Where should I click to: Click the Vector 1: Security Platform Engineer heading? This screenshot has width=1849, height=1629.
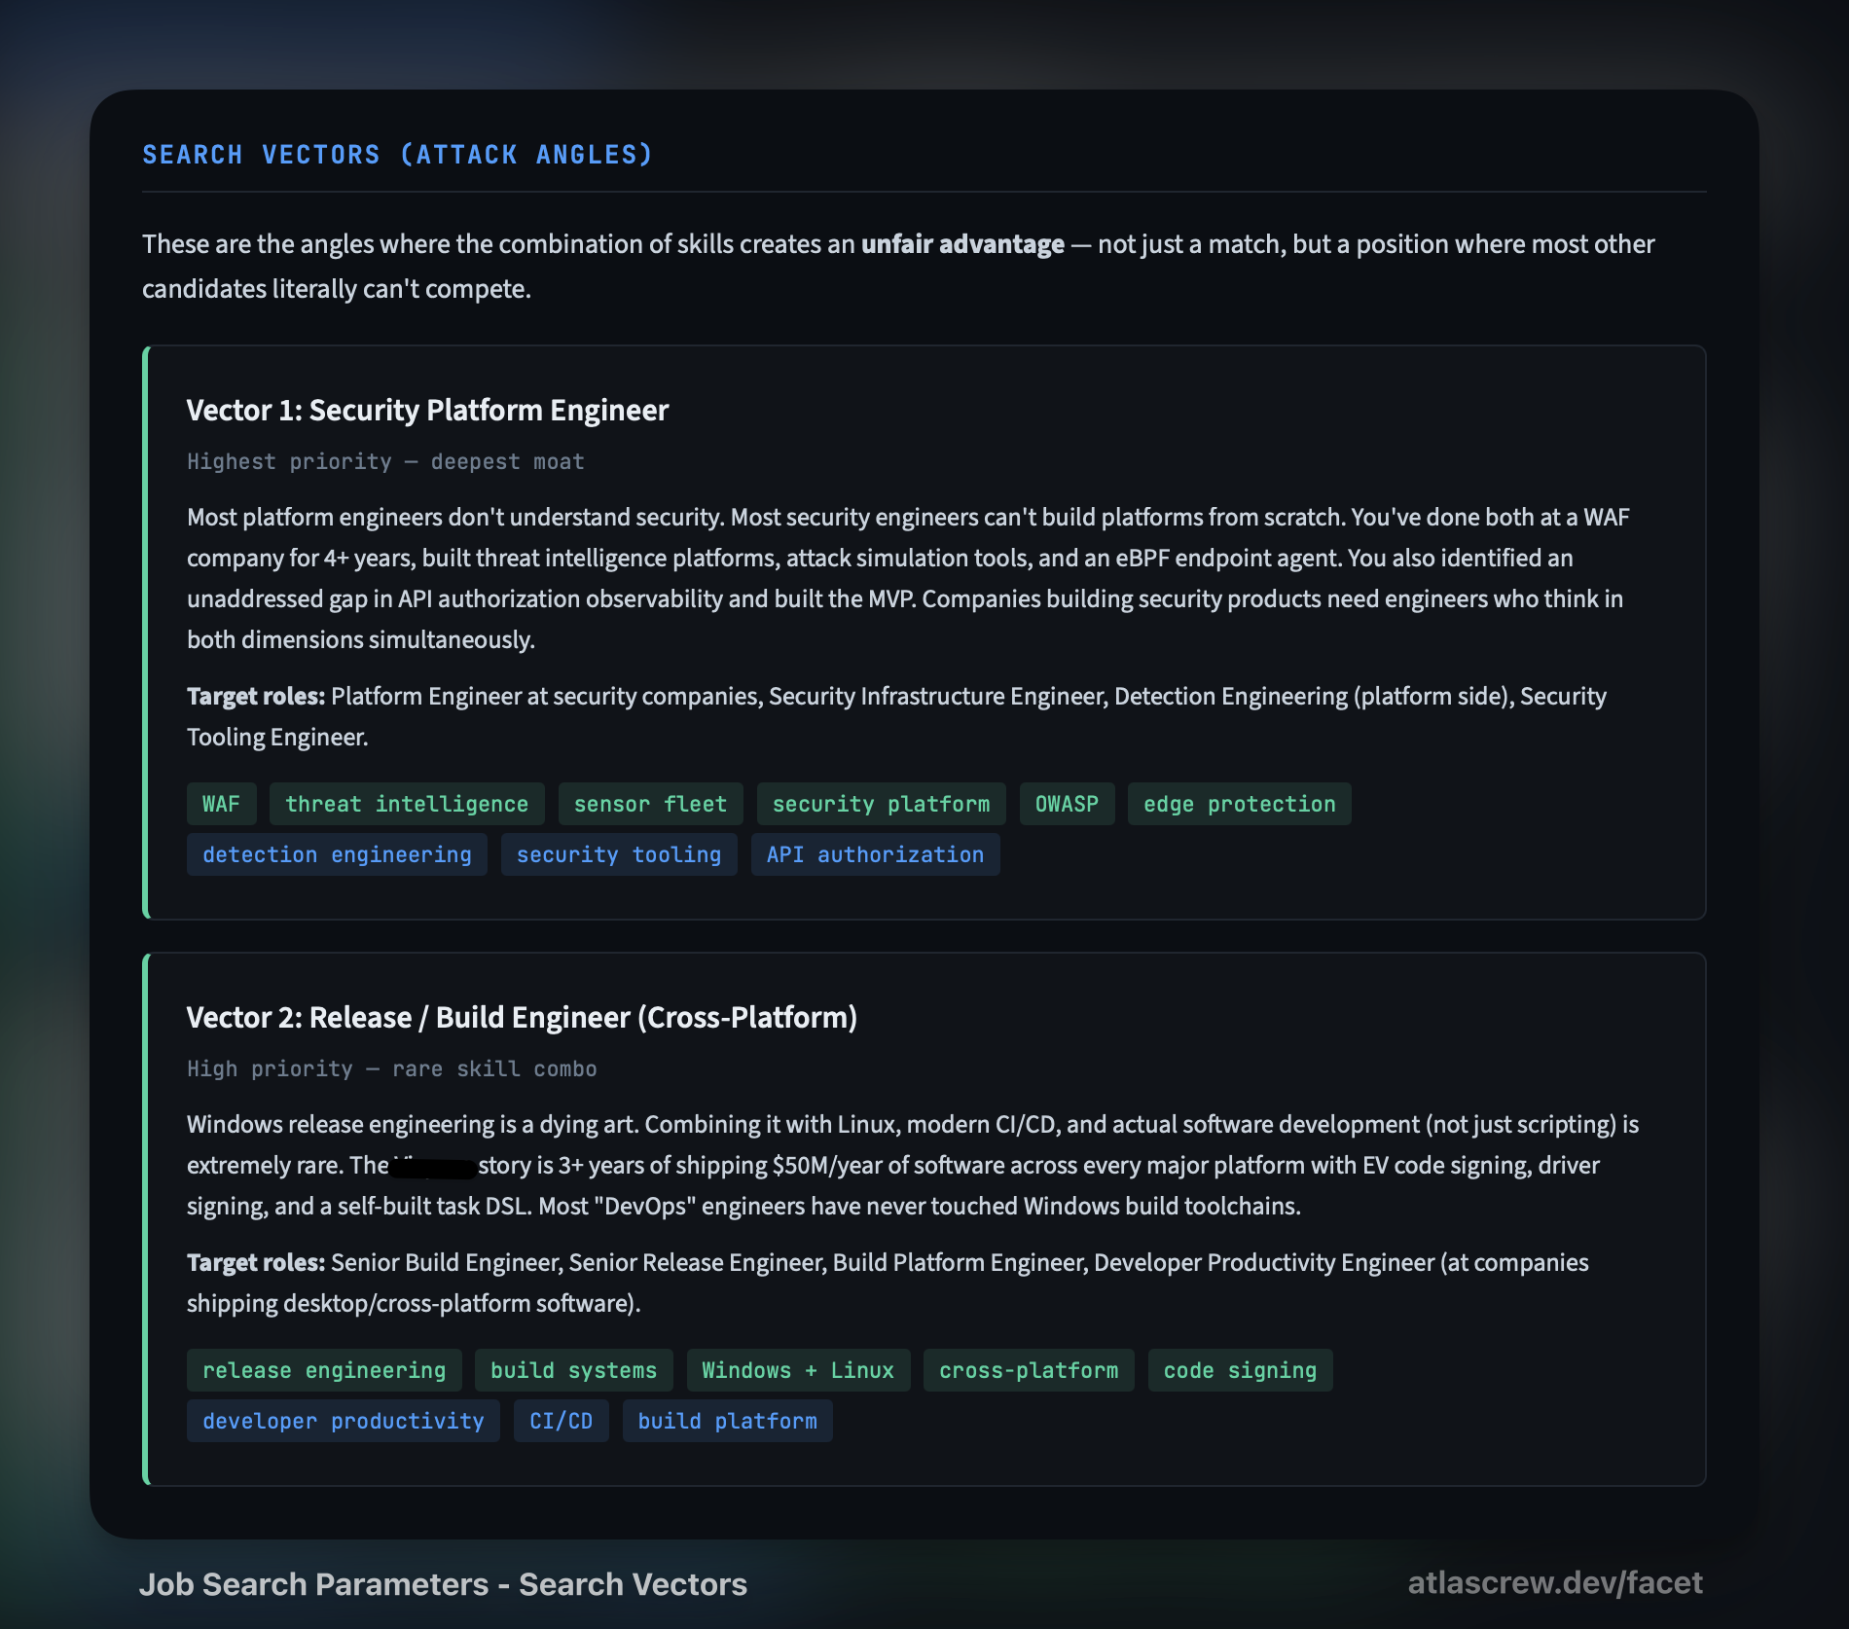427,410
